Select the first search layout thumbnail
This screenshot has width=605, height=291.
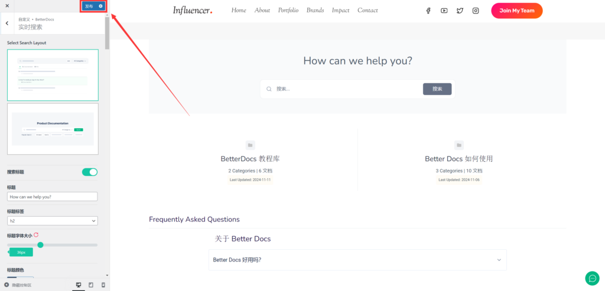pos(53,75)
